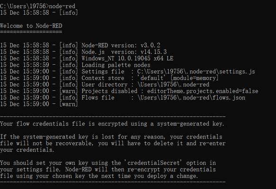This screenshot has width=276, height=189.
Task: Click the credentials file encrypted notice line
Action: [112, 124]
